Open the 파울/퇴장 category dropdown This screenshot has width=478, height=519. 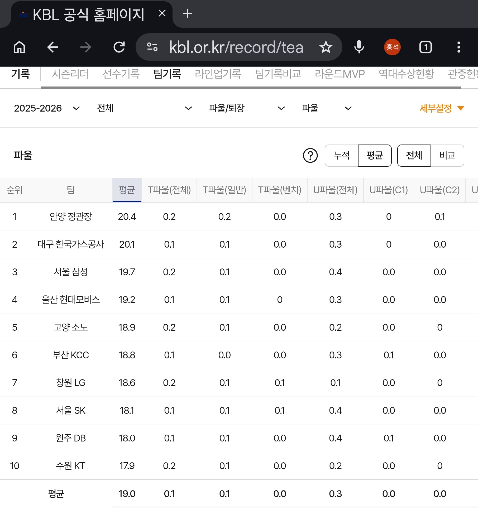[x=247, y=108]
